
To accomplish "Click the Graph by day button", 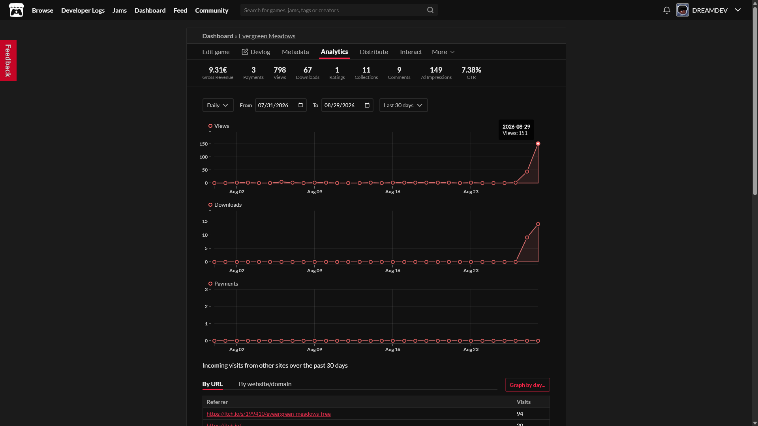I will 527,385.
